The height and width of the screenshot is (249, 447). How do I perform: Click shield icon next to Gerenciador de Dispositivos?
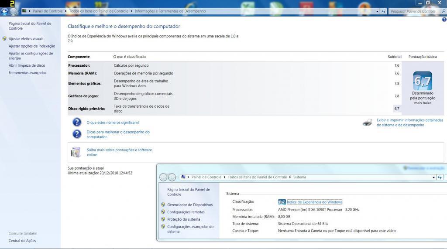tap(163, 205)
